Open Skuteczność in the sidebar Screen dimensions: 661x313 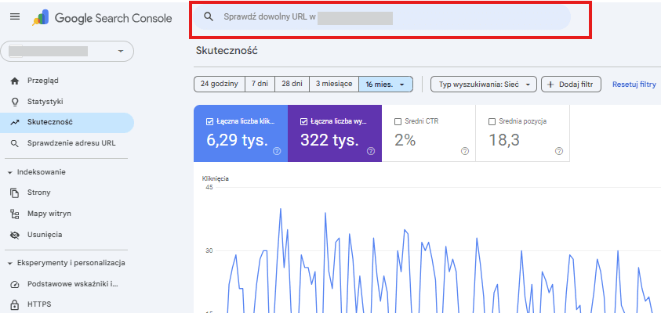67,122
